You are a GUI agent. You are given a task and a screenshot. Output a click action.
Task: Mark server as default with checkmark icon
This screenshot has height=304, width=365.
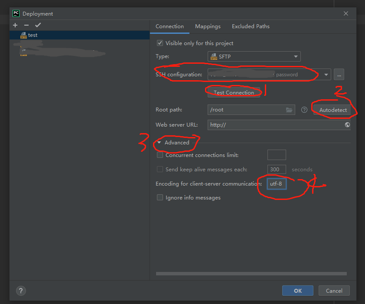[x=38, y=25]
